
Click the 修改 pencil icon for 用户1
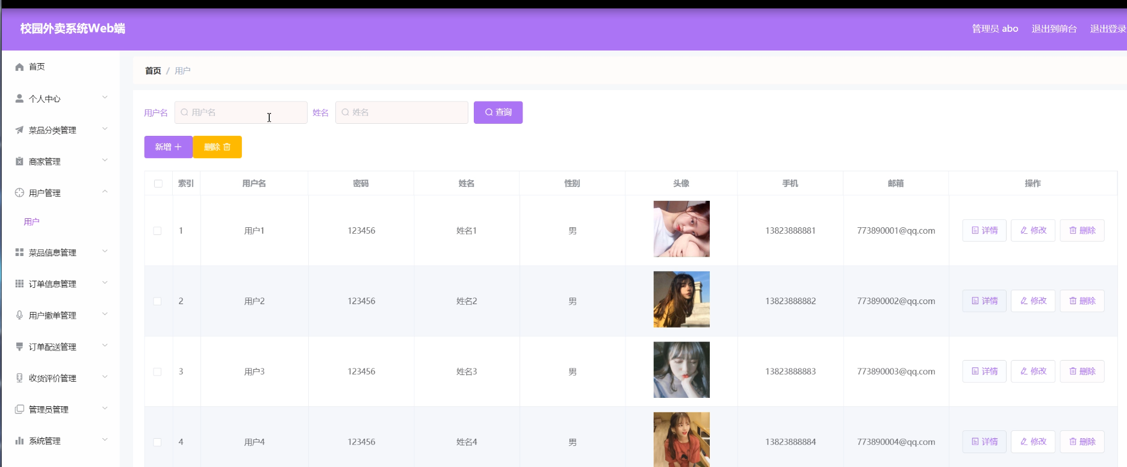click(x=1024, y=230)
